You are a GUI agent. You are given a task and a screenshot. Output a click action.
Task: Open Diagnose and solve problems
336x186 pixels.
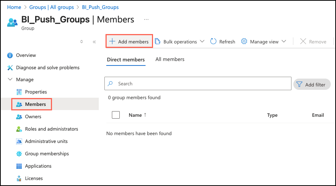click(48, 68)
